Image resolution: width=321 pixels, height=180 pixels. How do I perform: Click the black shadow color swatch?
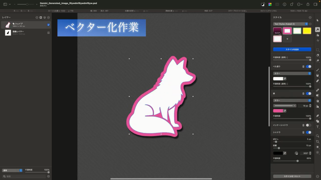[x=278, y=153]
